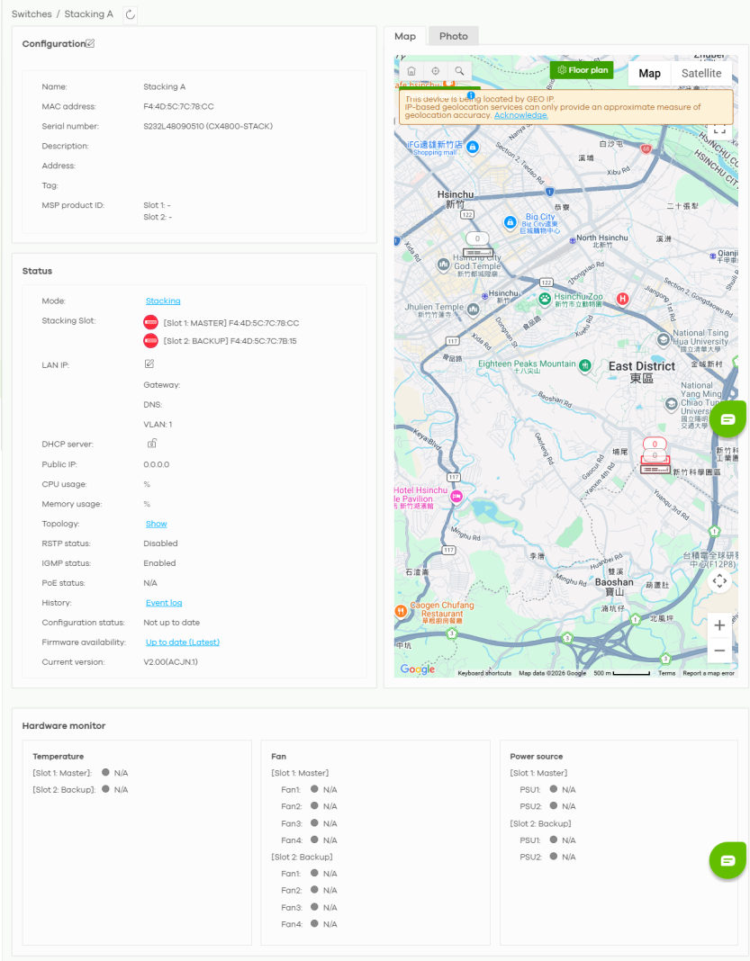
Task: Open Up to date (Latest) firmware link
Action: (x=183, y=642)
